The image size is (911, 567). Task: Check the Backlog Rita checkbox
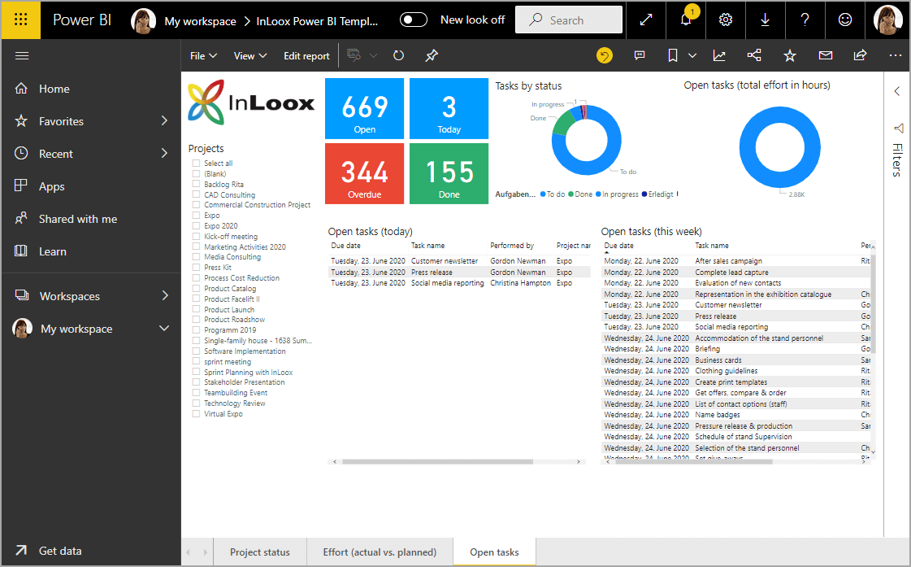click(x=197, y=185)
